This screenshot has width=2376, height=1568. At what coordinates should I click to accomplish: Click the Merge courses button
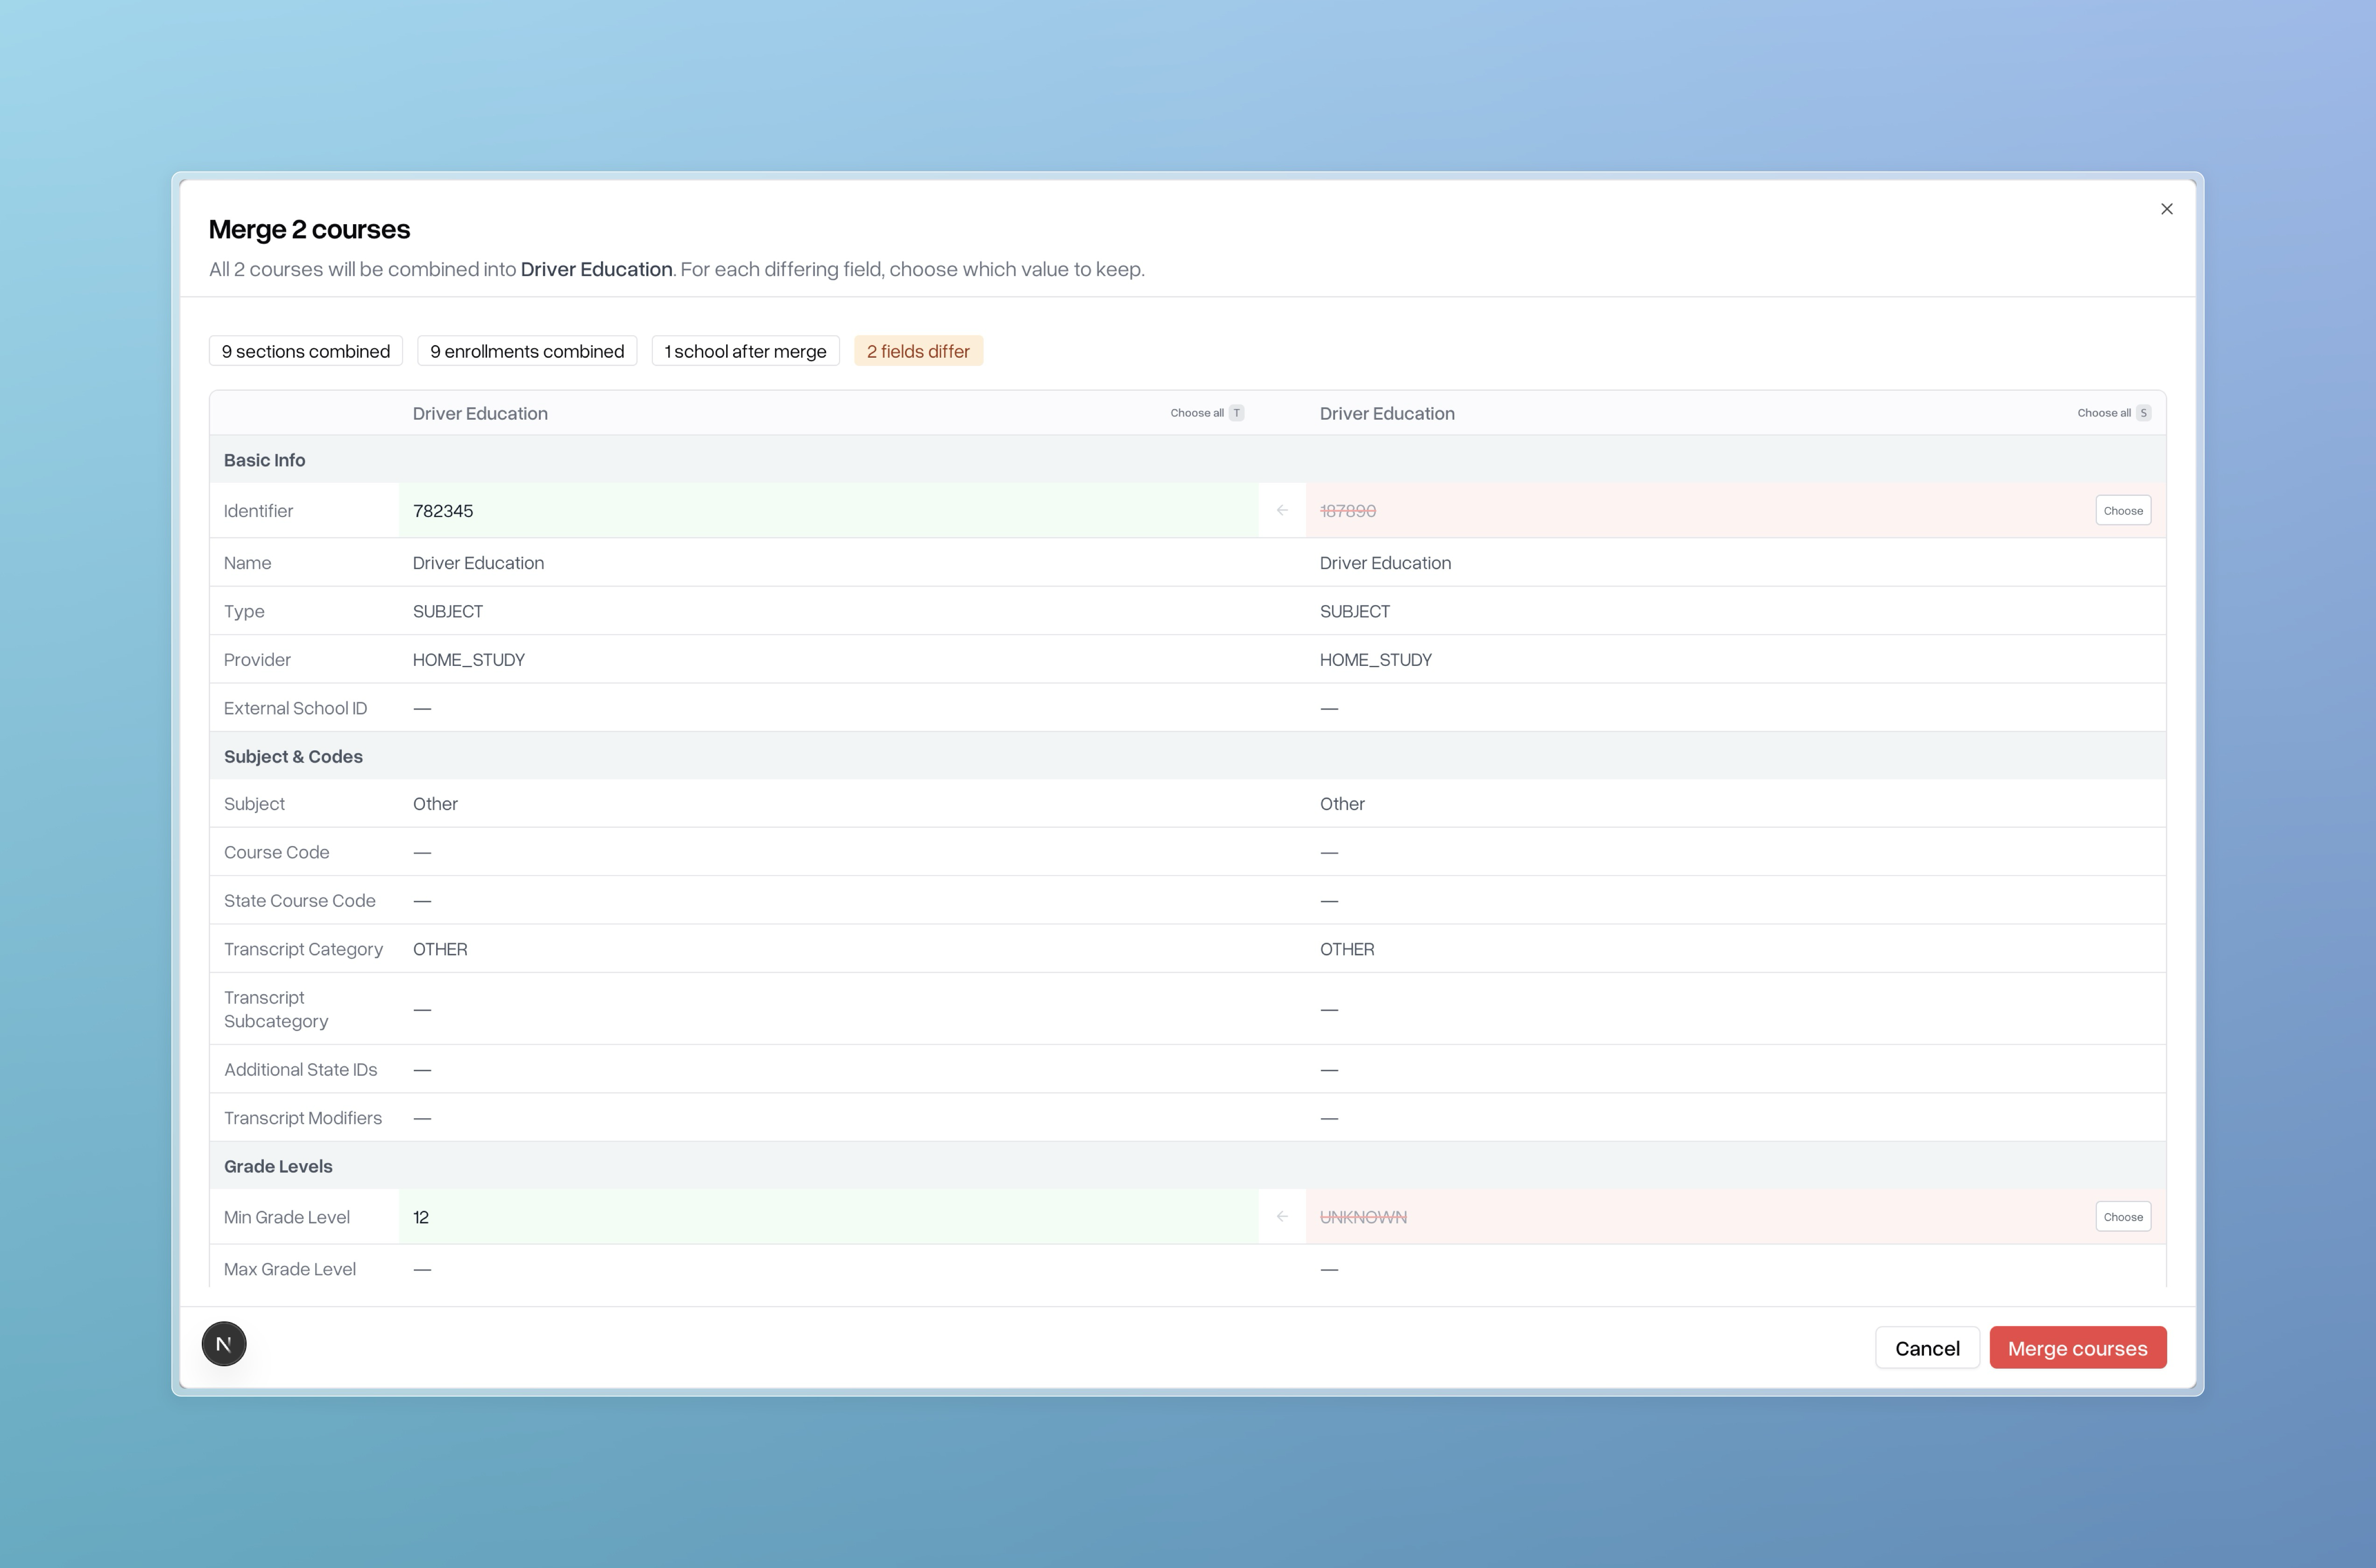click(2077, 1348)
